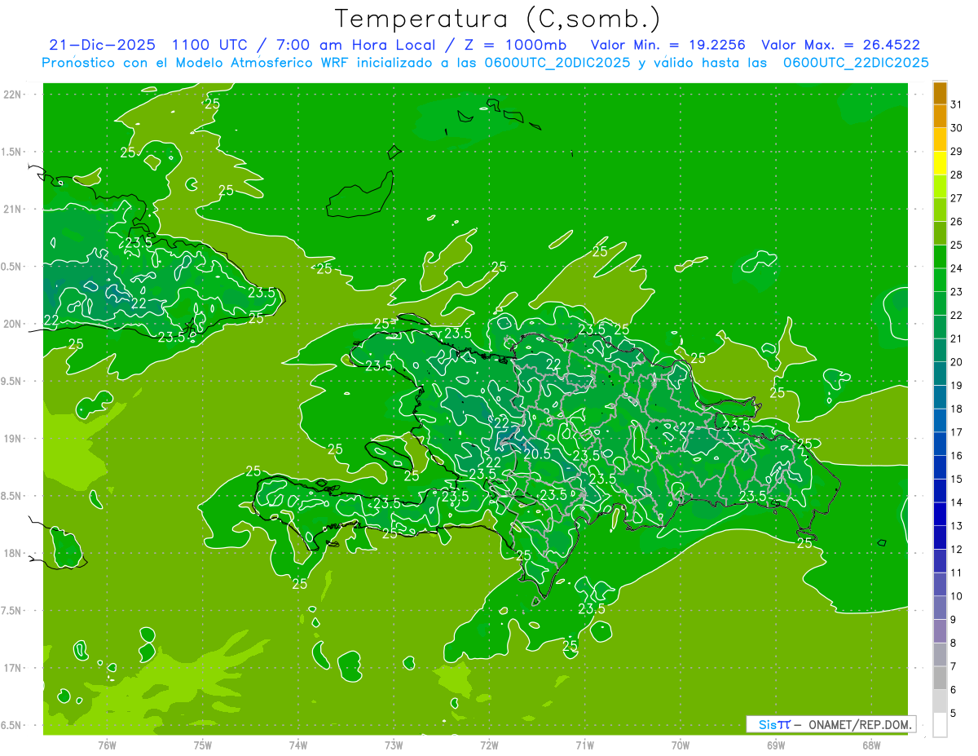Viewport: 978px width, 756px height.
Task: Click the "71W" longitude axis label
Action: pyautogui.click(x=584, y=745)
